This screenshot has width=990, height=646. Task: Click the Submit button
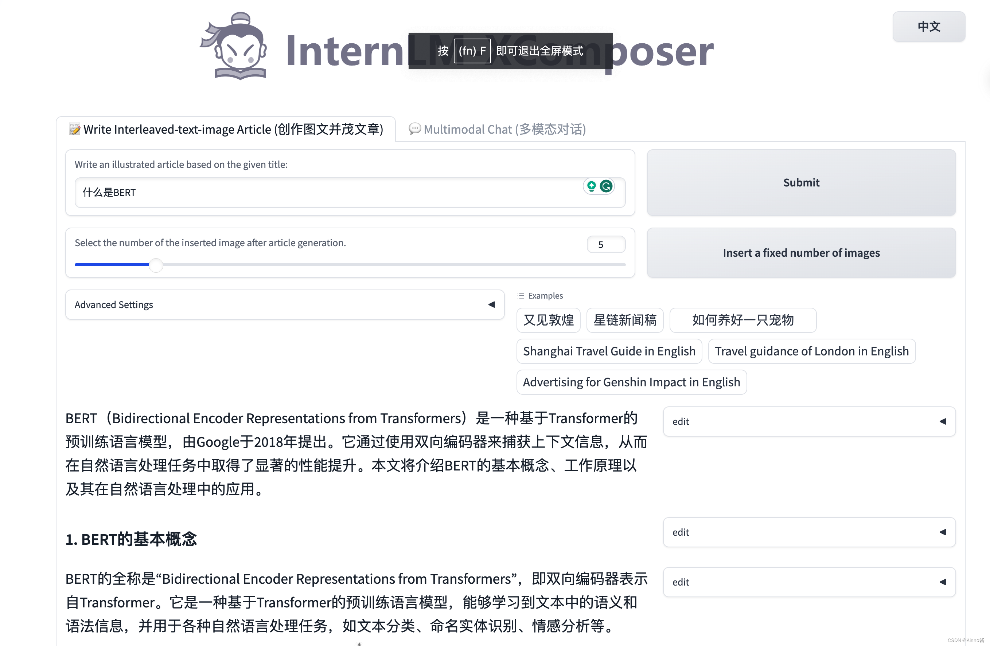pyautogui.click(x=801, y=182)
